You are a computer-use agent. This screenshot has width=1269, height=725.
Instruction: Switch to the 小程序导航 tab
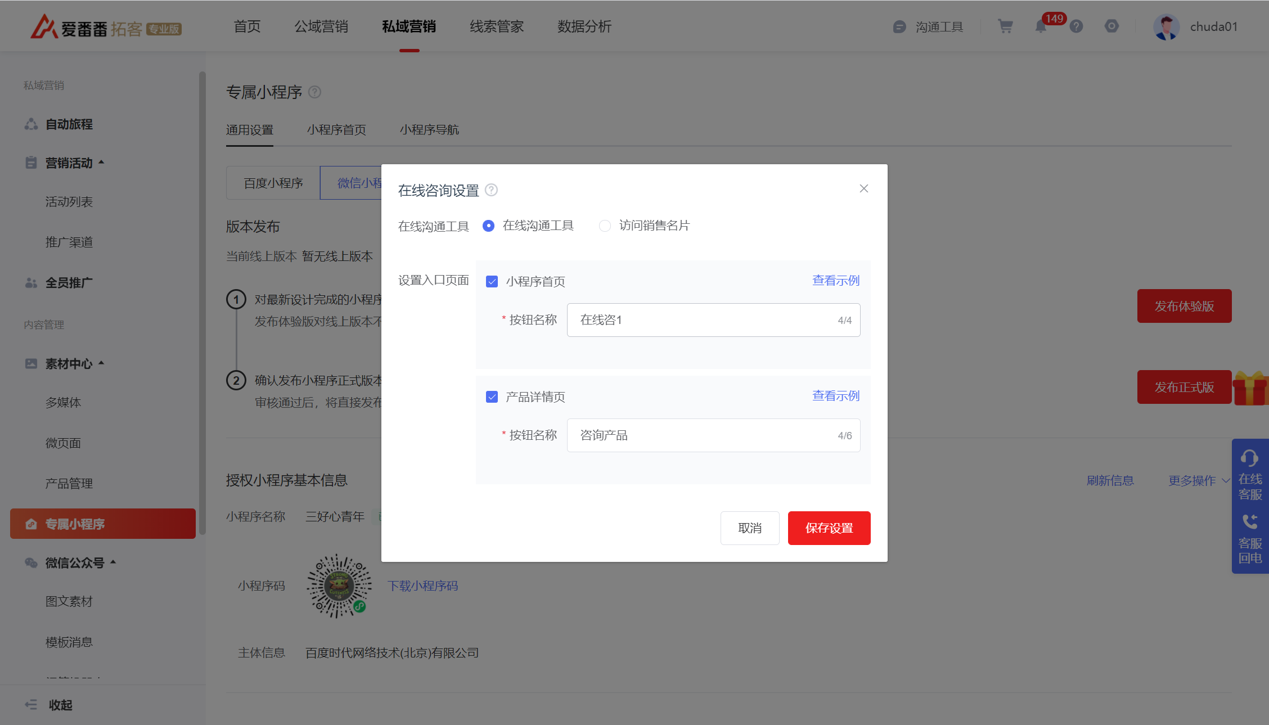[x=429, y=130]
